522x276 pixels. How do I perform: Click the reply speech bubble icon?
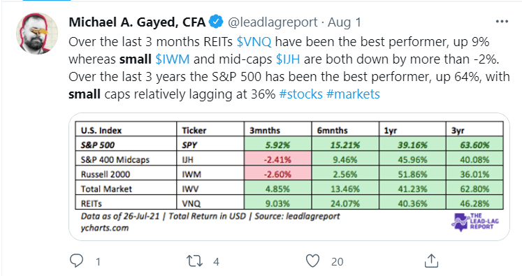point(76,261)
